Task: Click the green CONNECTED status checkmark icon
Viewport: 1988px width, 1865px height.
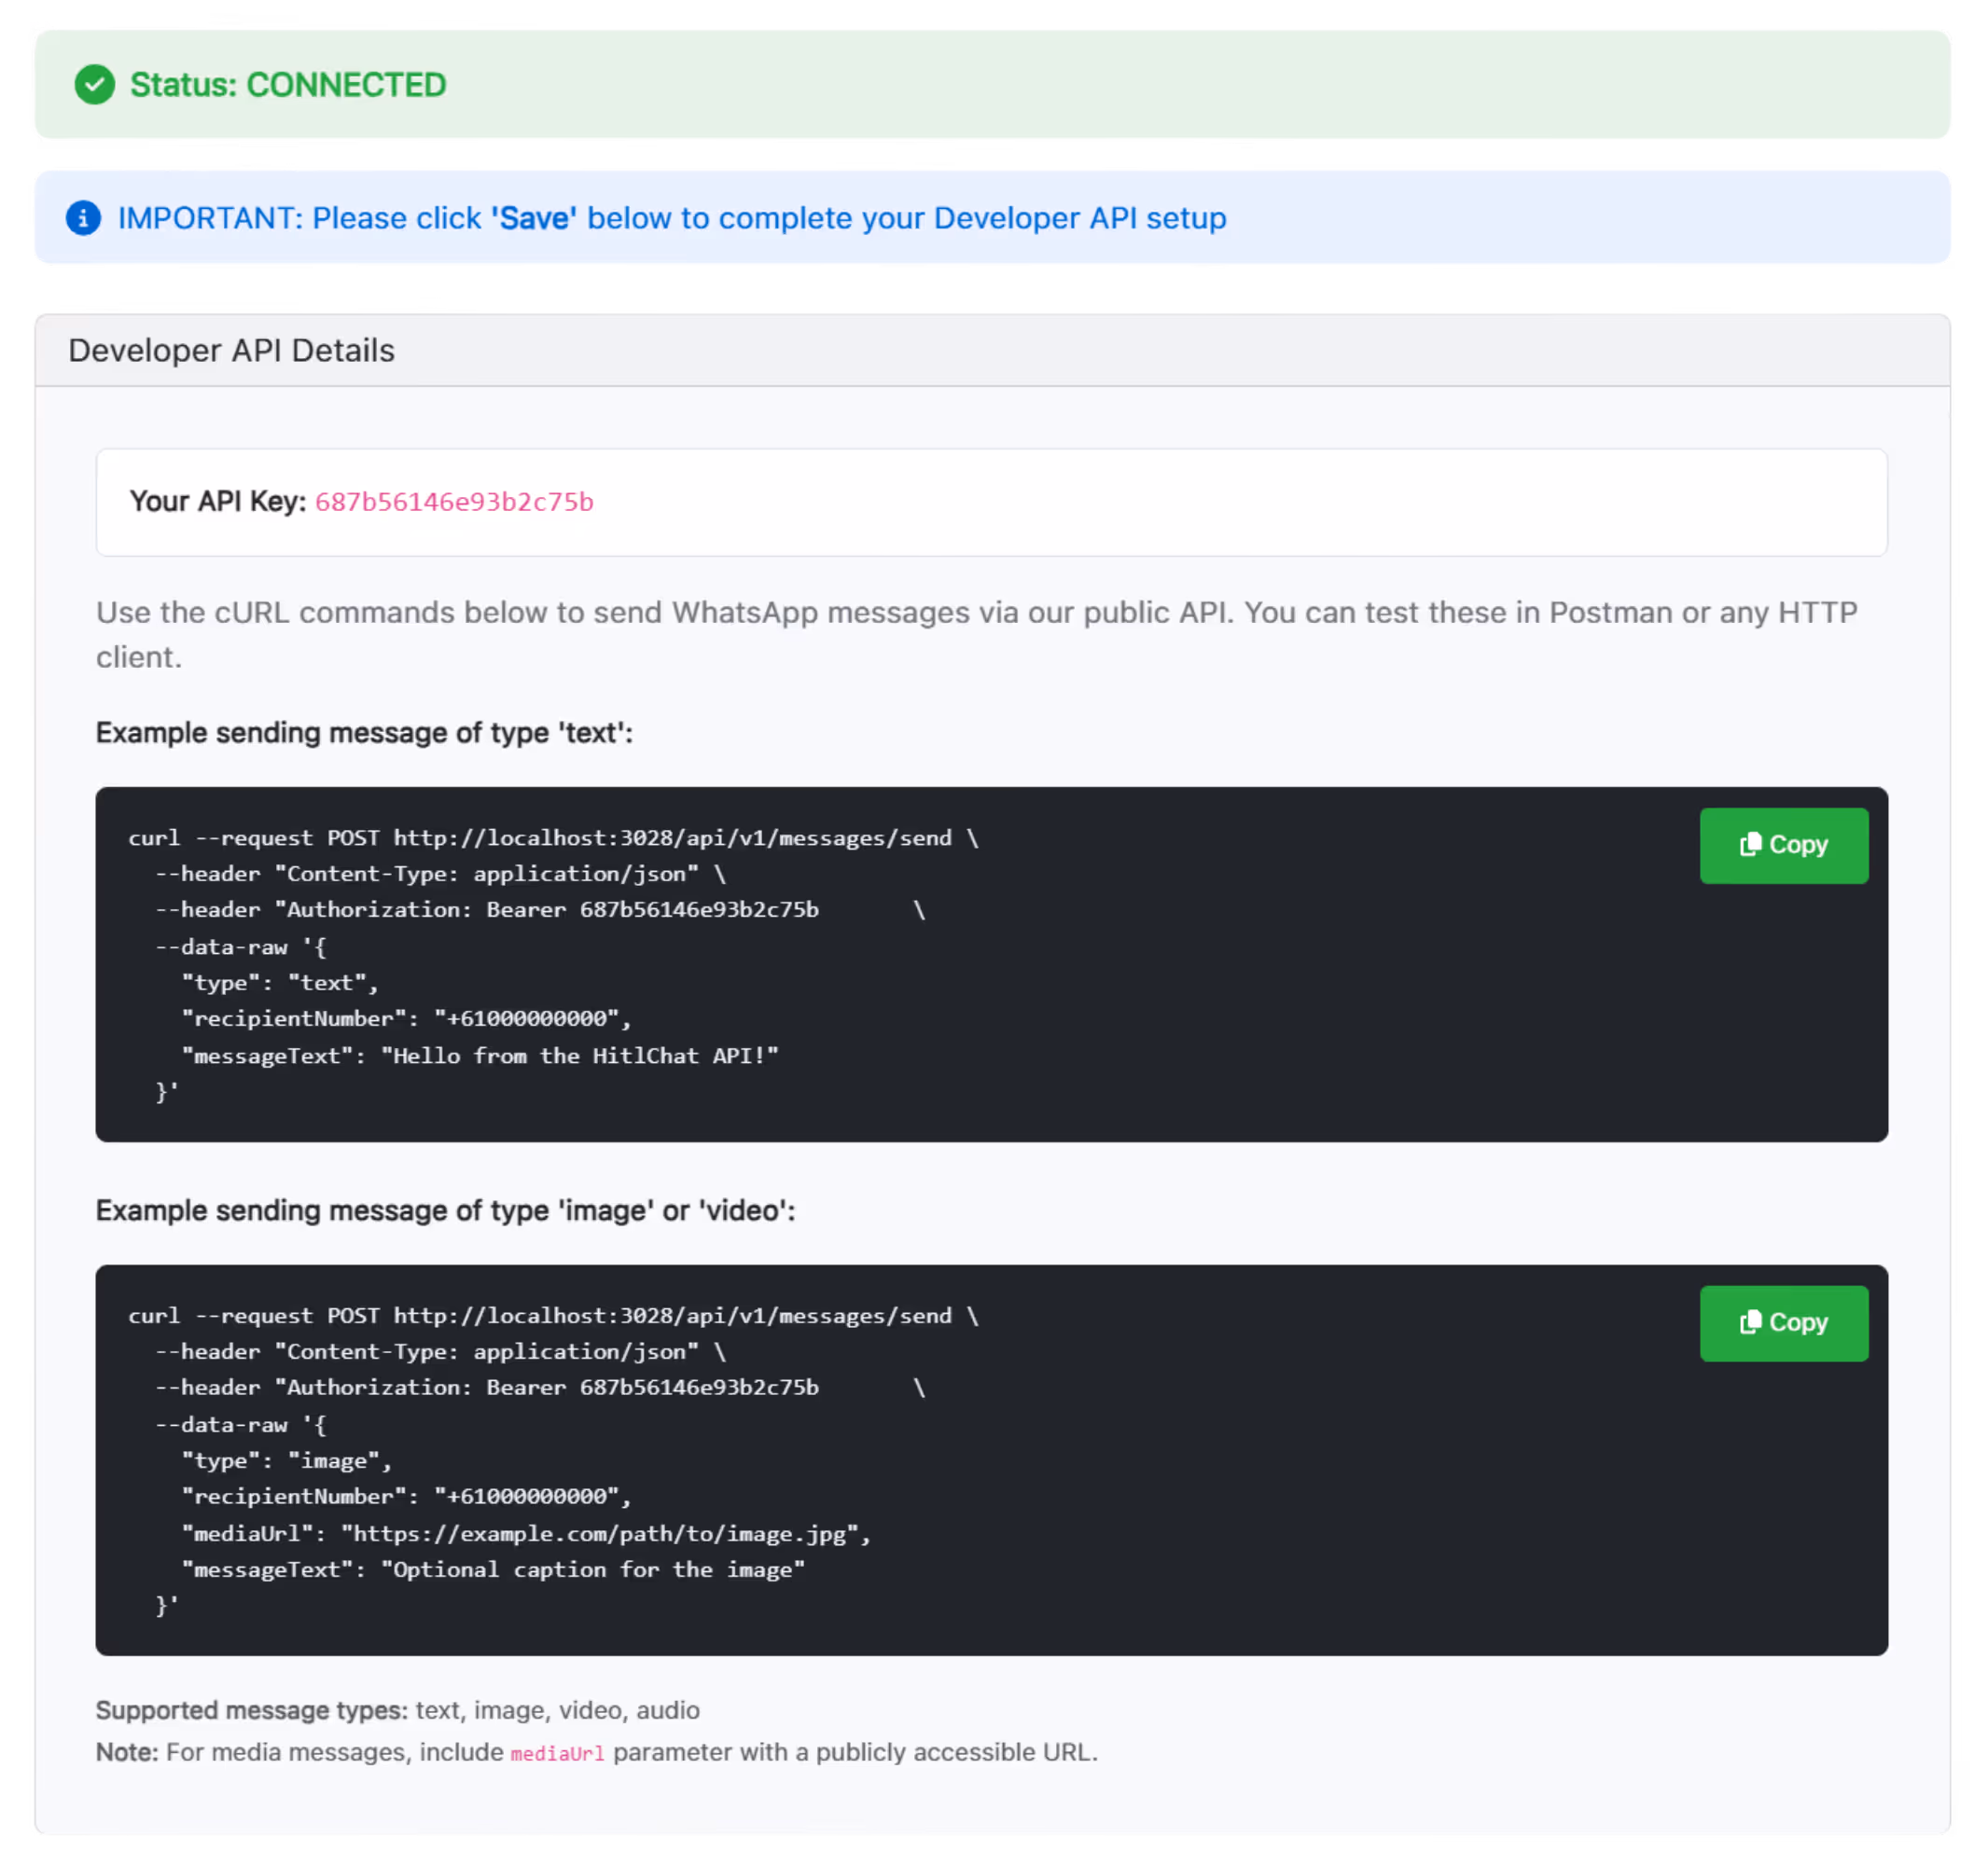Action: coord(95,85)
